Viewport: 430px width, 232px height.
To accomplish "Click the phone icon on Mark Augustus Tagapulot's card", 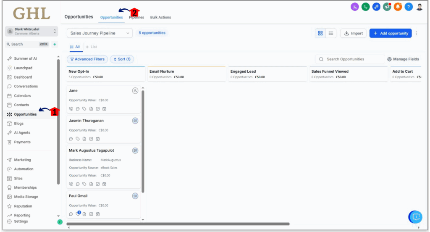I will pyautogui.click(x=71, y=184).
